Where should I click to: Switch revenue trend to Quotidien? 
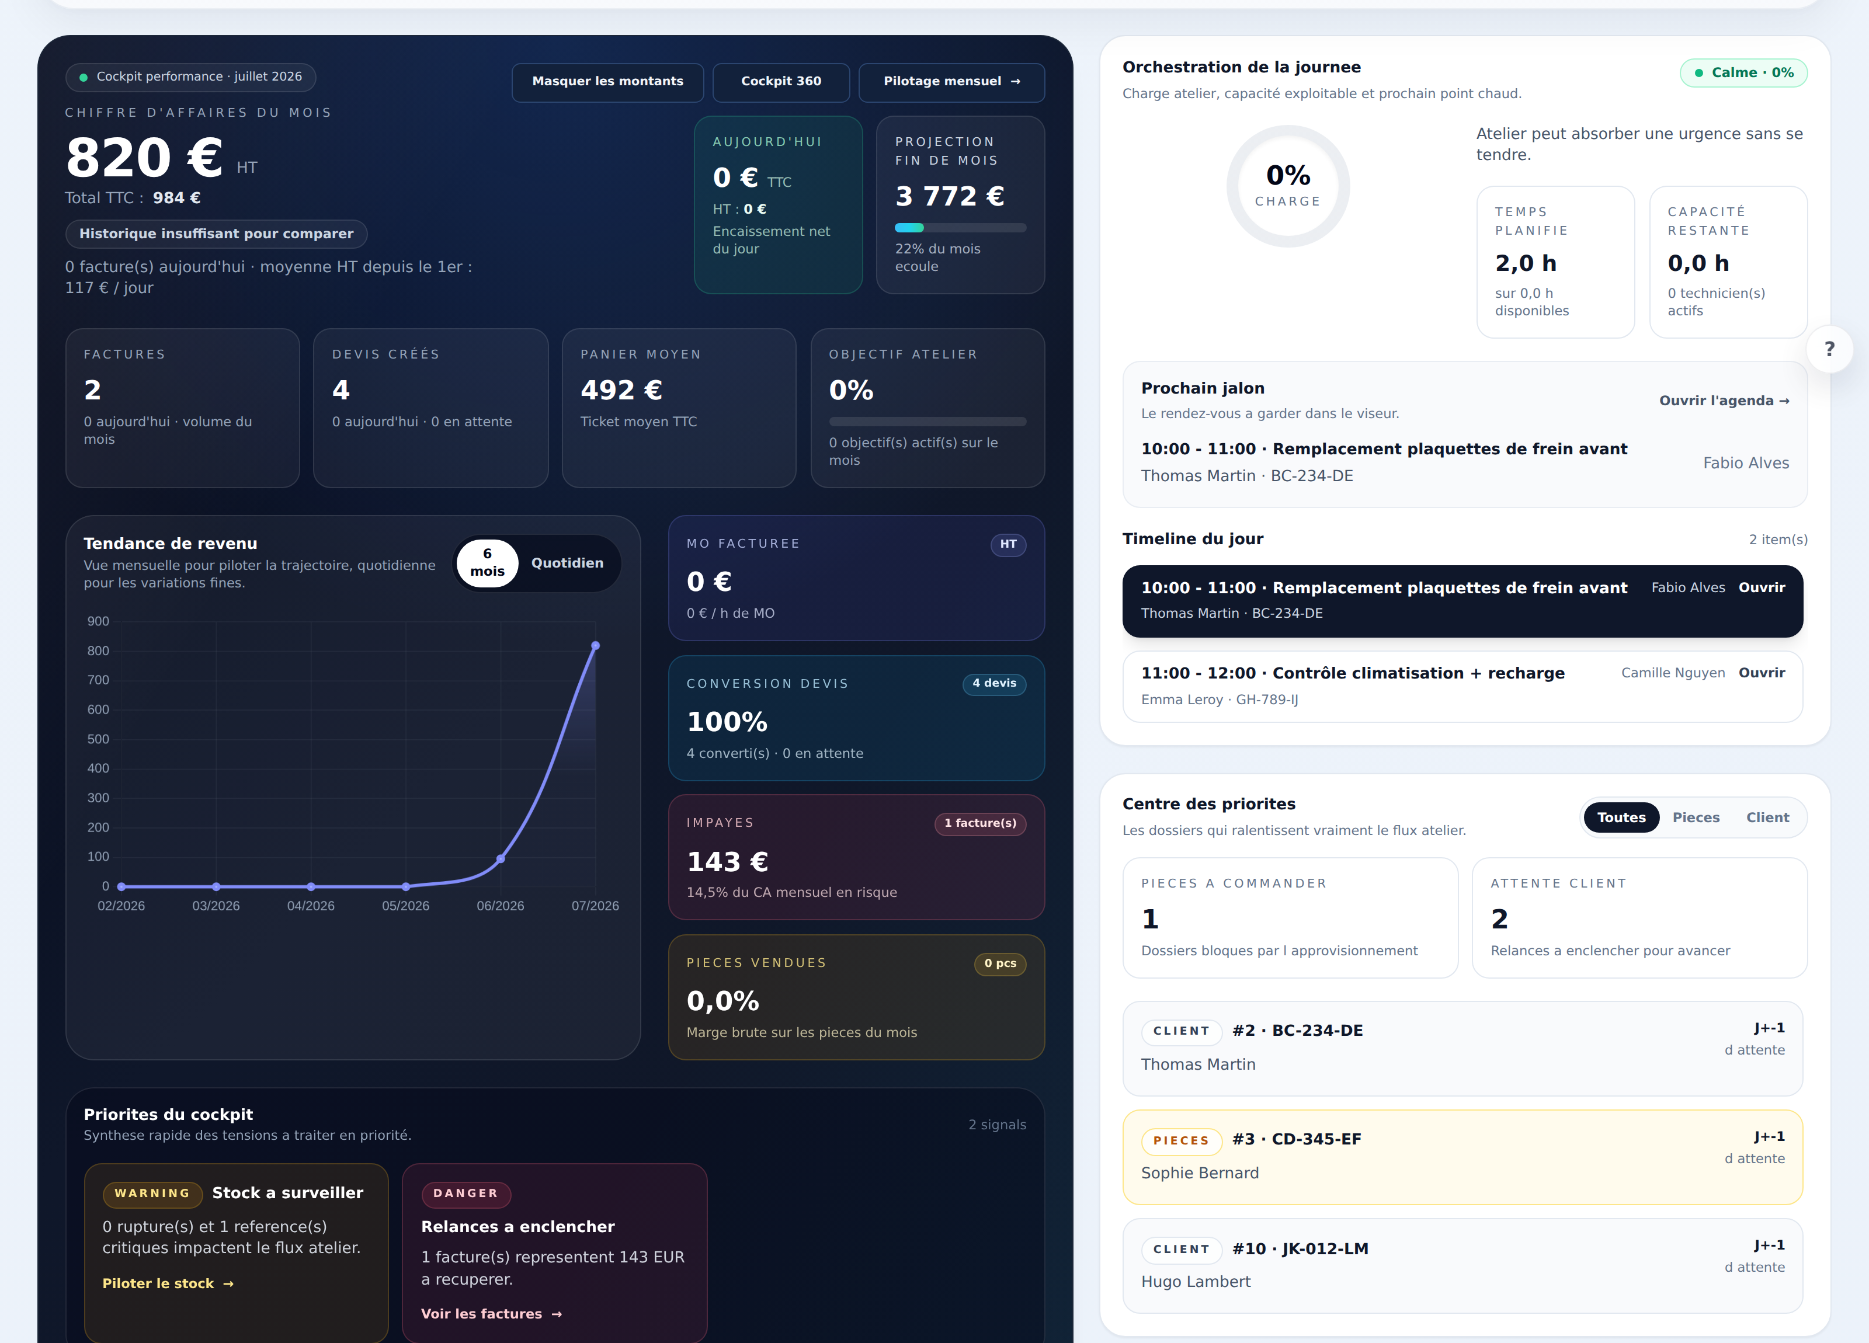pyautogui.click(x=567, y=563)
